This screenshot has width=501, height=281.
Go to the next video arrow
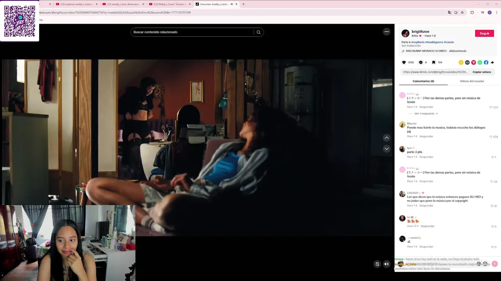click(387, 149)
